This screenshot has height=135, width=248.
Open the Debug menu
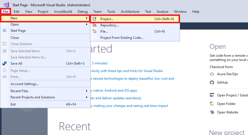click(82, 12)
